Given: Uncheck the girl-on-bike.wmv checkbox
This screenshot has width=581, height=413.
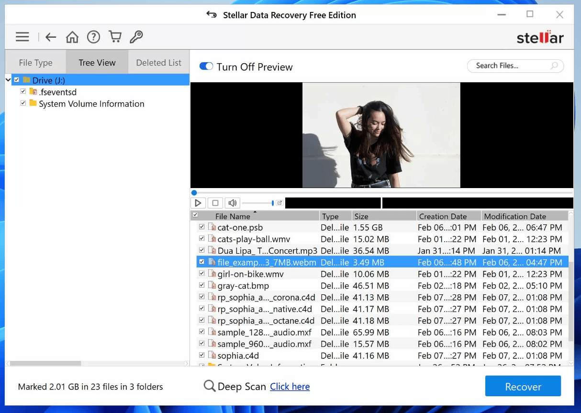Looking at the screenshot, I should [201, 274].
